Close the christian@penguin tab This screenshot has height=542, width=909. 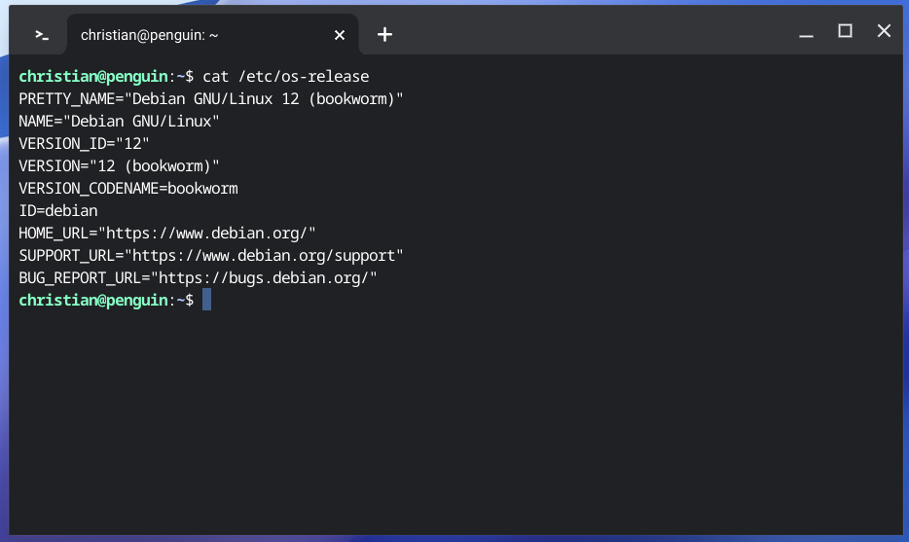(x=340, y=35)
